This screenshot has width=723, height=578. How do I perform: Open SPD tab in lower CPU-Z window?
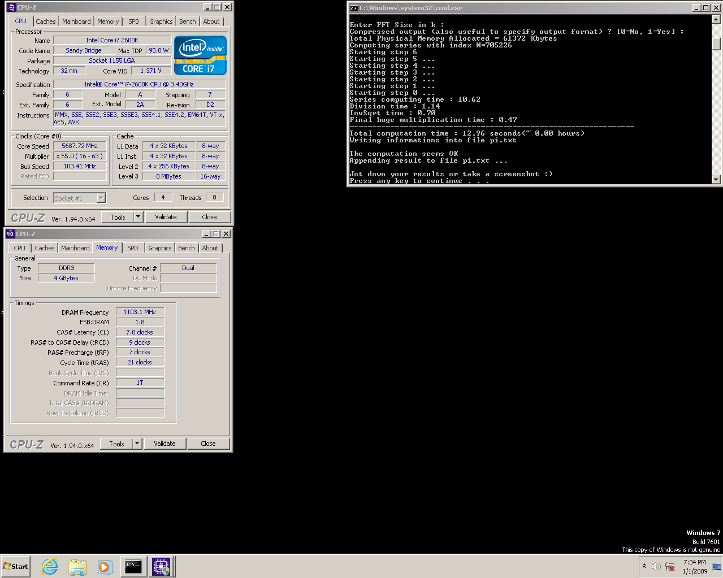[x=133, y=248]
